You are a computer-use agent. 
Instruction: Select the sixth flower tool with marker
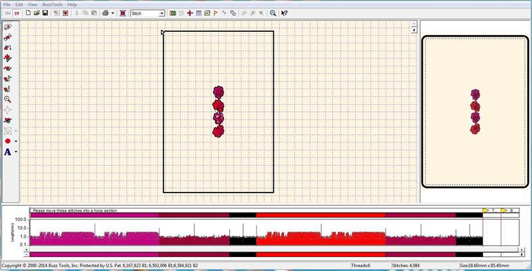[7, 79]
